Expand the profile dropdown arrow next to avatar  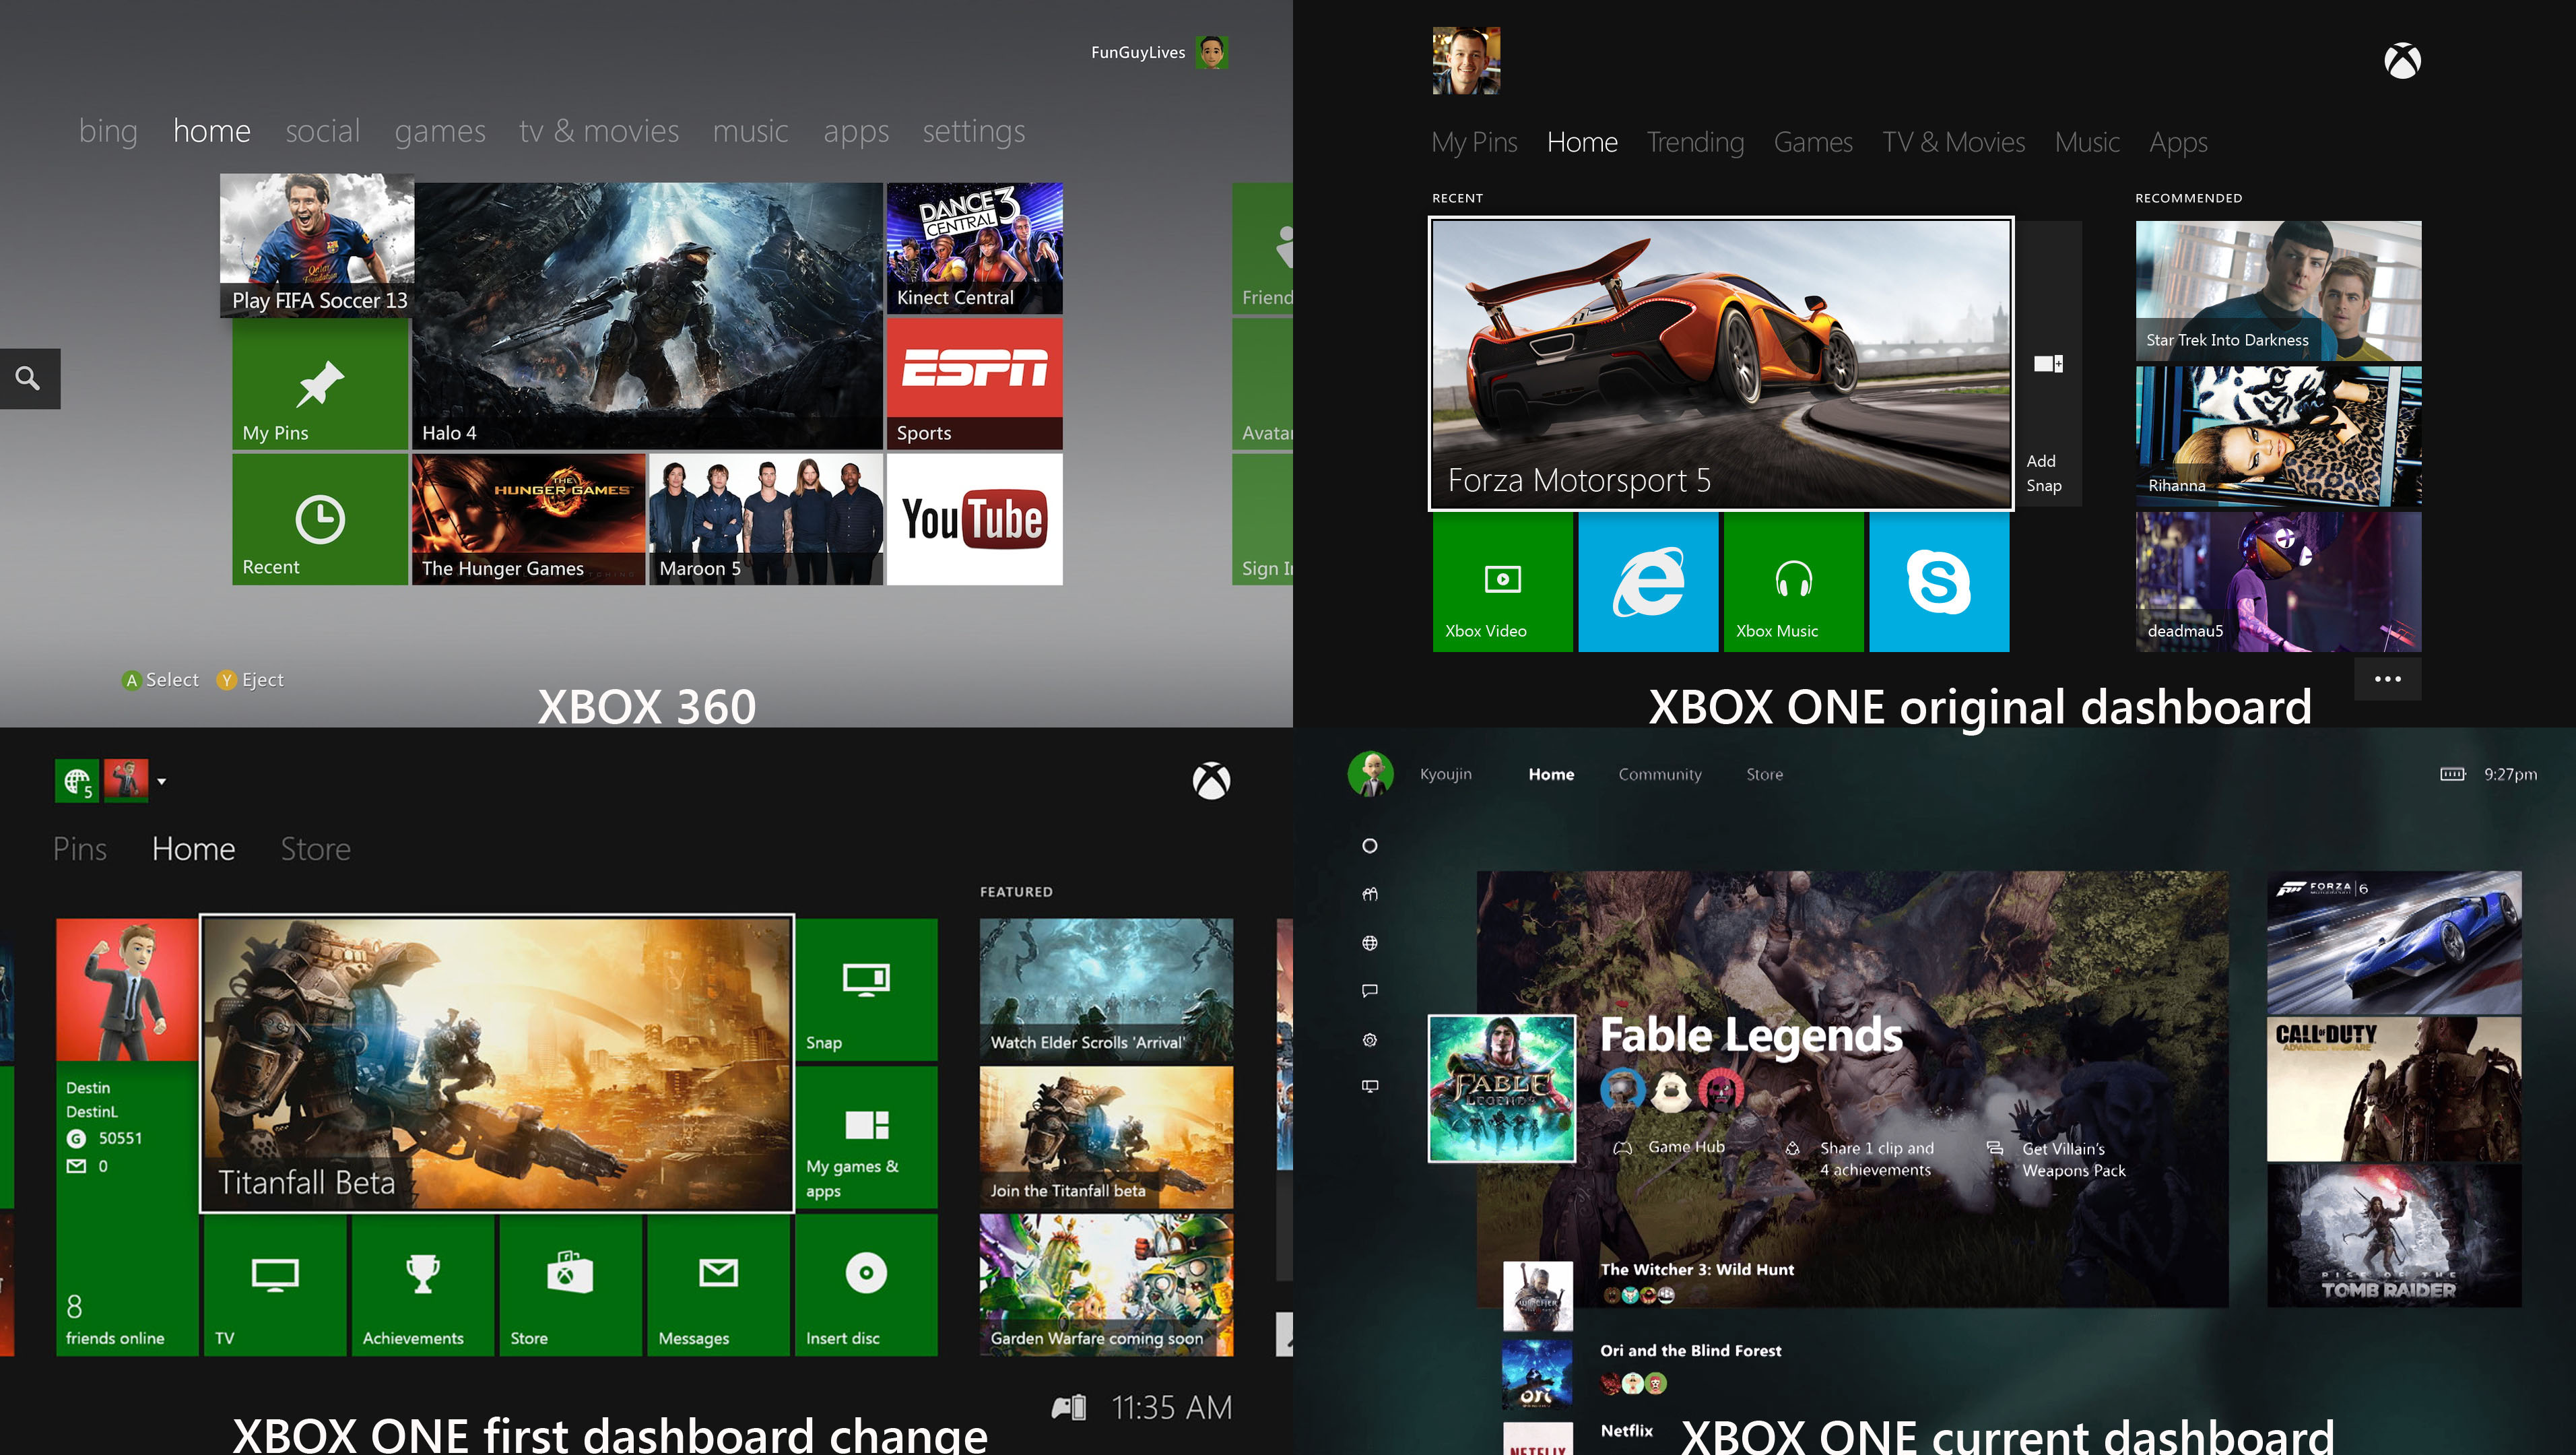pyautogui.click(x=162, y=782)
